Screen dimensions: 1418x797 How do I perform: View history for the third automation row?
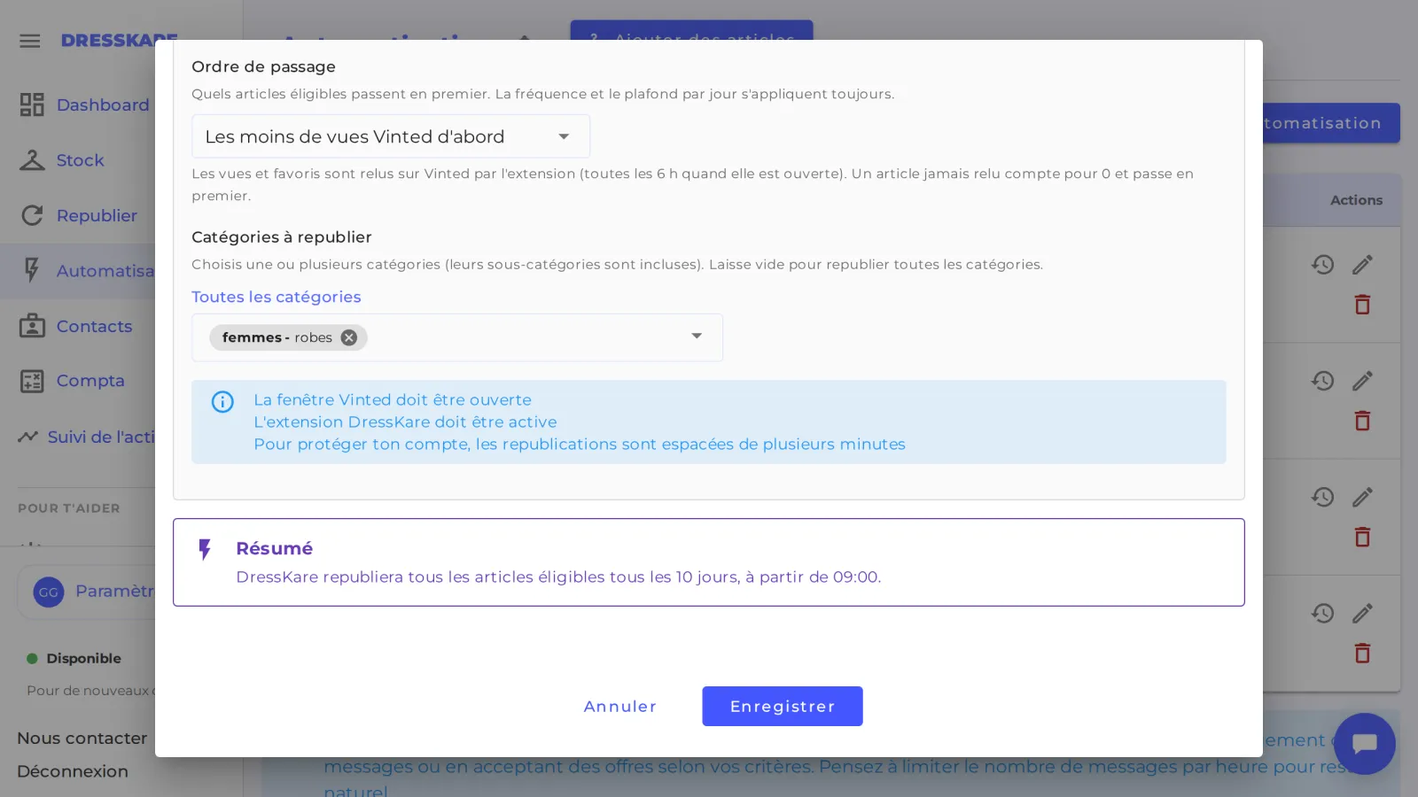[1323, 497]
